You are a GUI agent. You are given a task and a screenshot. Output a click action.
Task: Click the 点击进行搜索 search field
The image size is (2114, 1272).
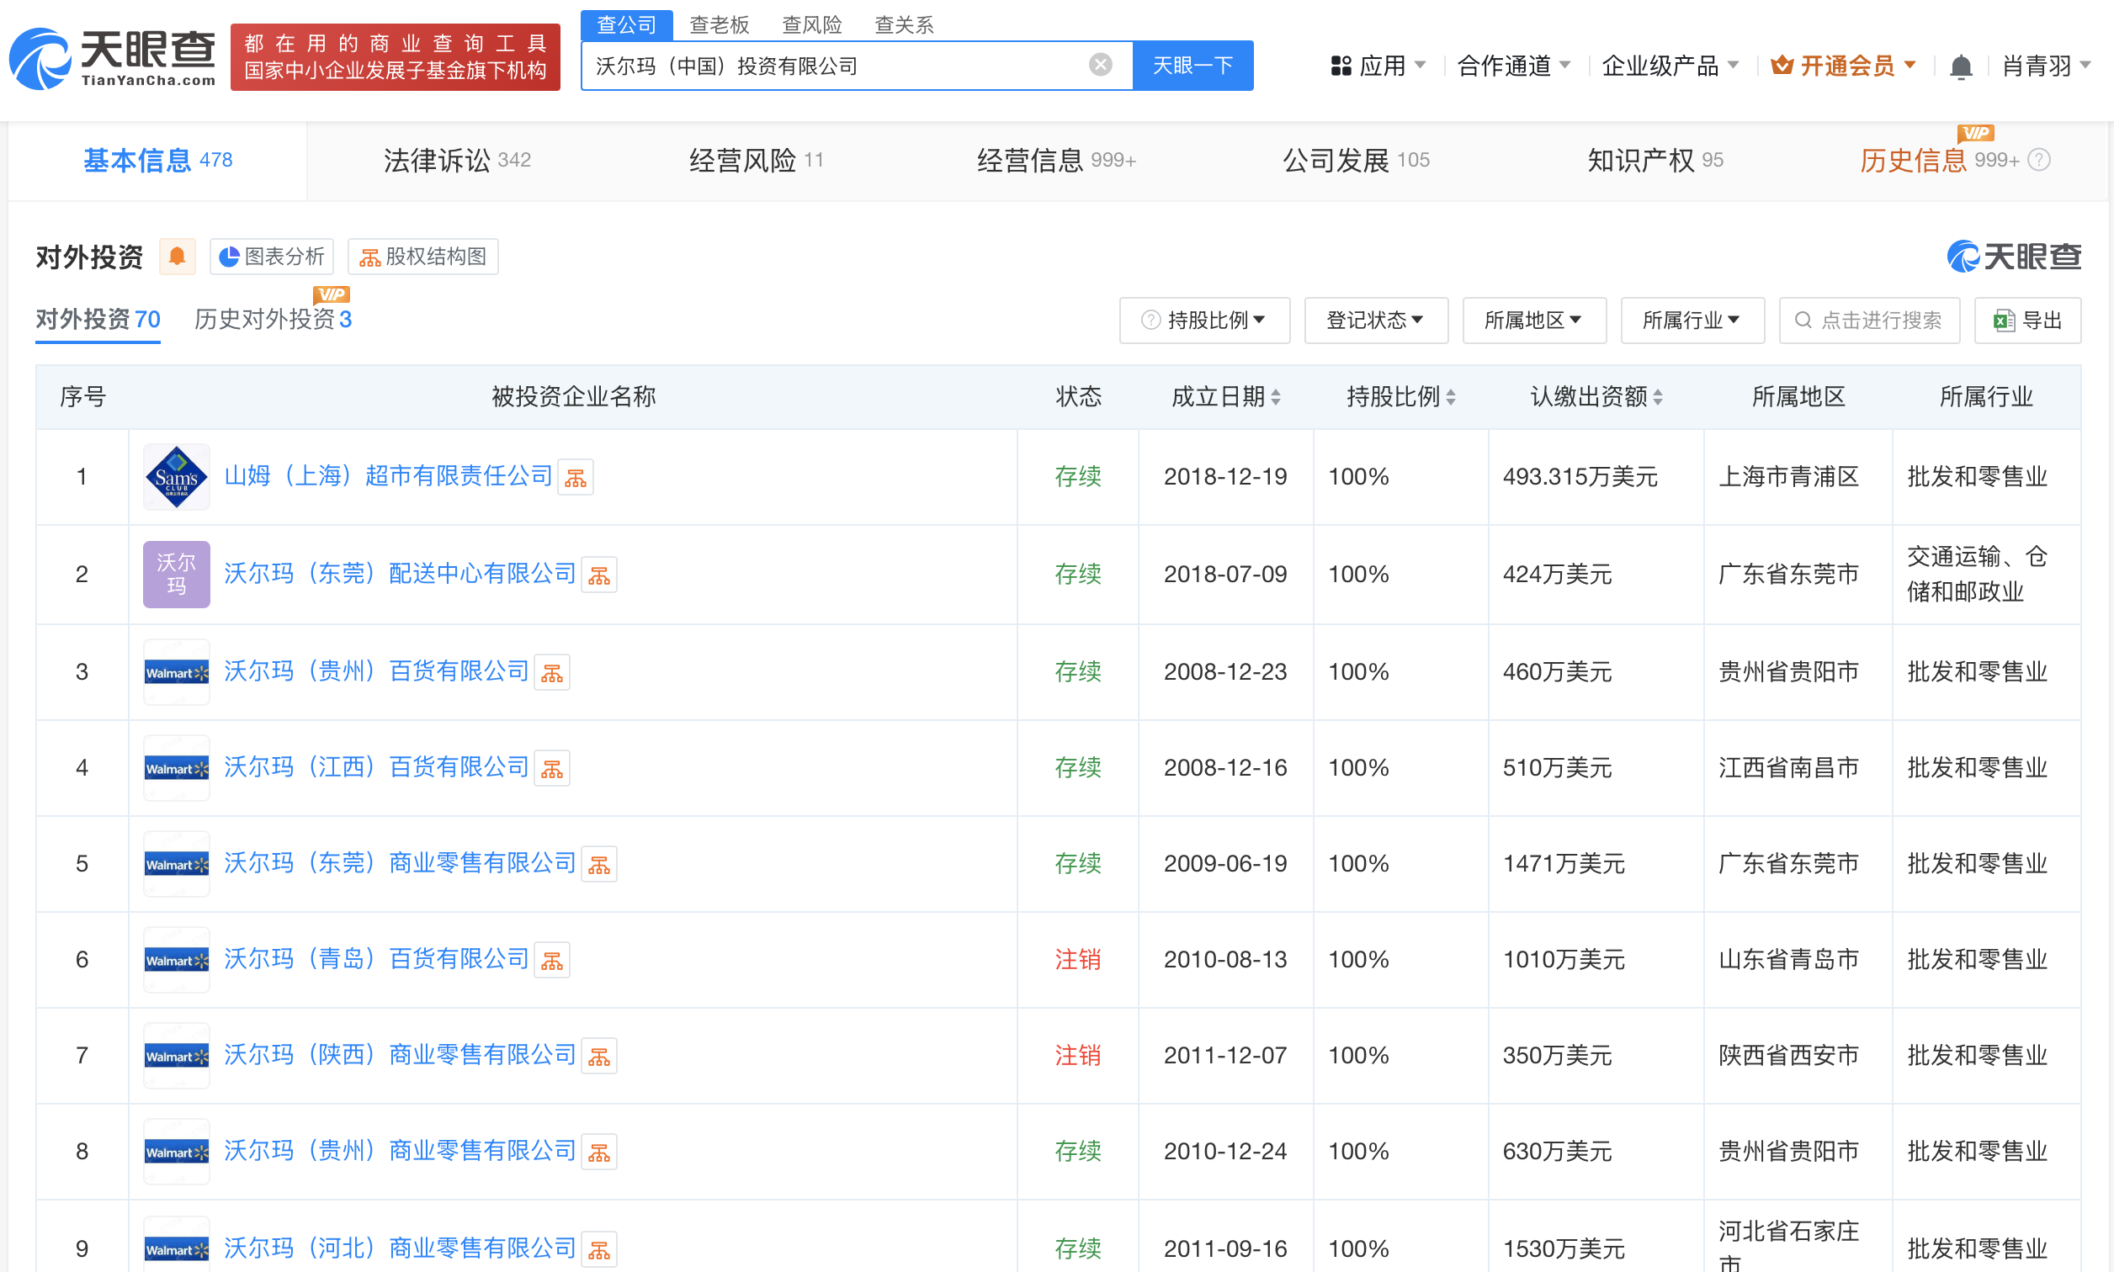pos(1869,321)
